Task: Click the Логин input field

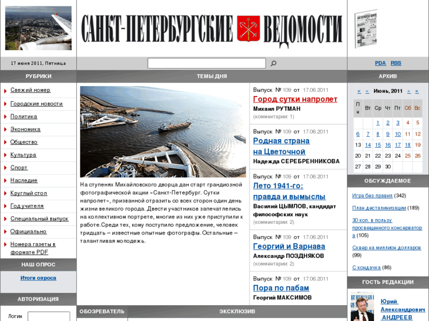Action: point(49,316)
